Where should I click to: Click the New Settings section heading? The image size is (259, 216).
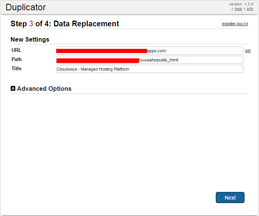tap(30, 39)
